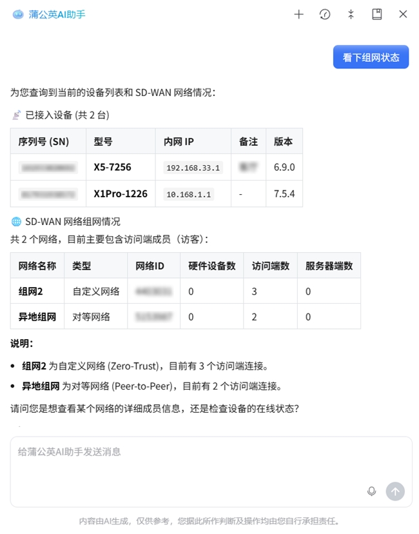Click the 看下组网状态 message bubble
419x534 pixels.
[x=371, y=57]
